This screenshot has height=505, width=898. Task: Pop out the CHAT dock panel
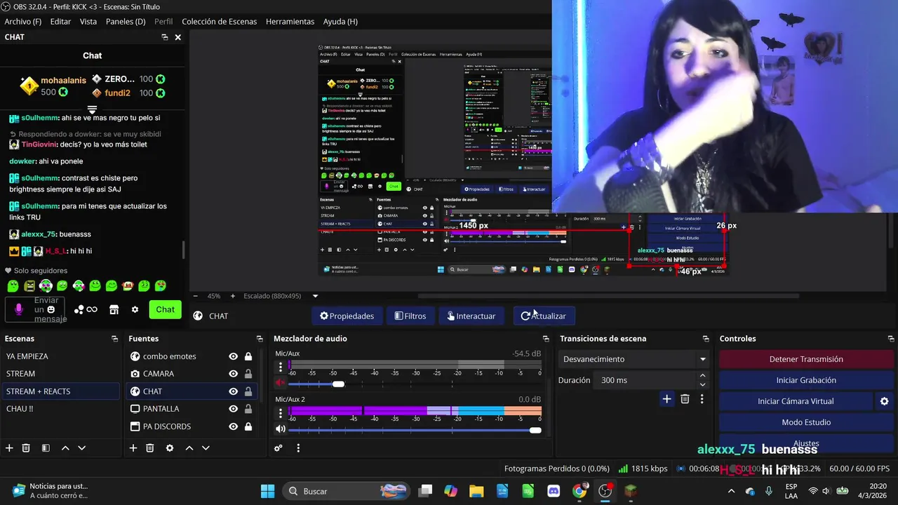[x=164, y=37]
